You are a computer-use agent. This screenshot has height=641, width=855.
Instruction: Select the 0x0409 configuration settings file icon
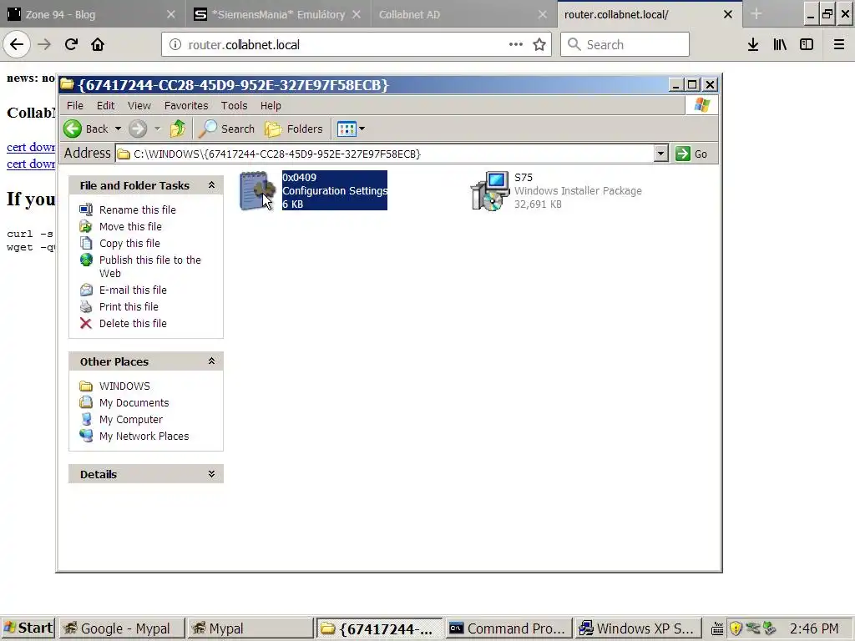[257, 190]
